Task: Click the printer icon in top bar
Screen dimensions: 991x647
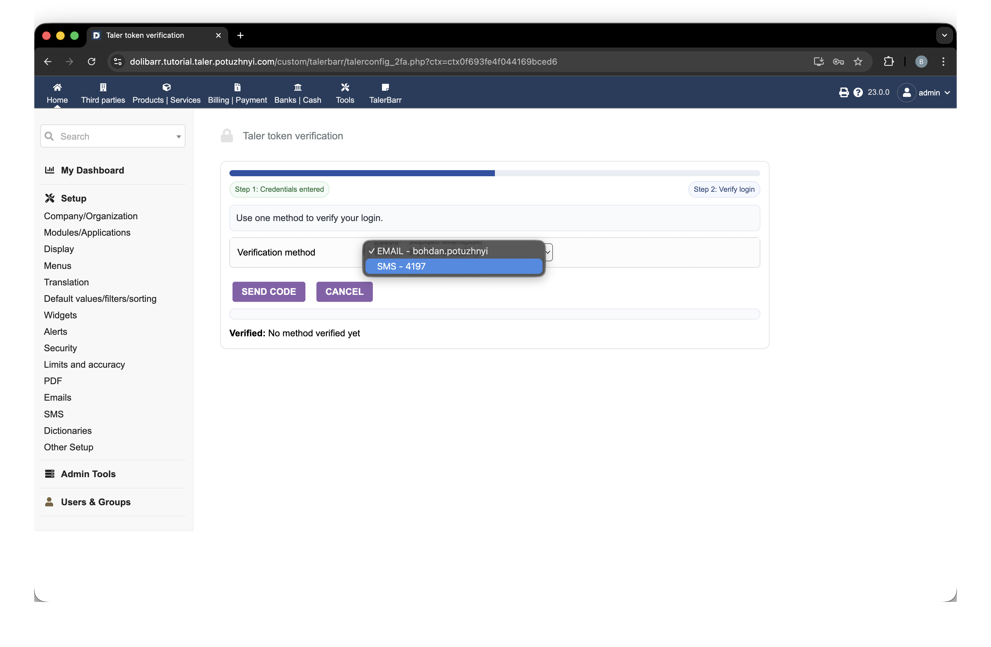Action: [844, 92]
